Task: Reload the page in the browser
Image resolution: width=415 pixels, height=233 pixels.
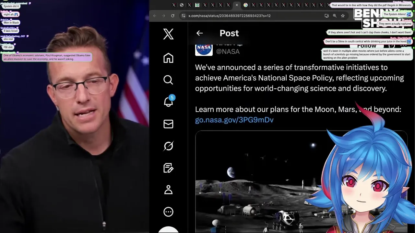Action: 173,16
